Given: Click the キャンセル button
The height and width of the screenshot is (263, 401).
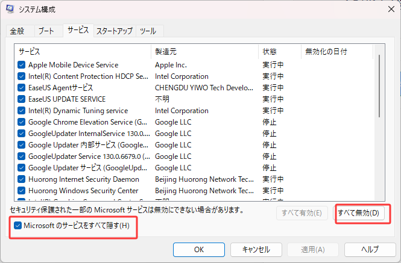Looking at the screenshot, I should tap(256, 250).
